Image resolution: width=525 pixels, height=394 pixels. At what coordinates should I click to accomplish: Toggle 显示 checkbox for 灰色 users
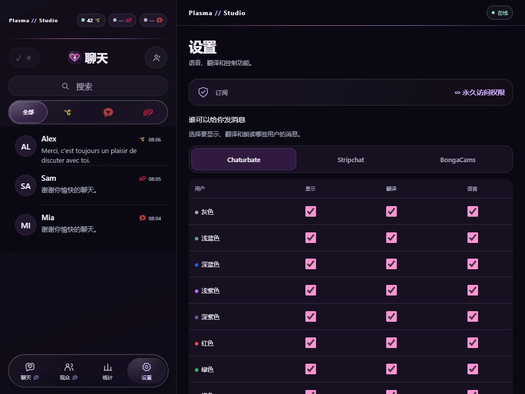(311, 212)
